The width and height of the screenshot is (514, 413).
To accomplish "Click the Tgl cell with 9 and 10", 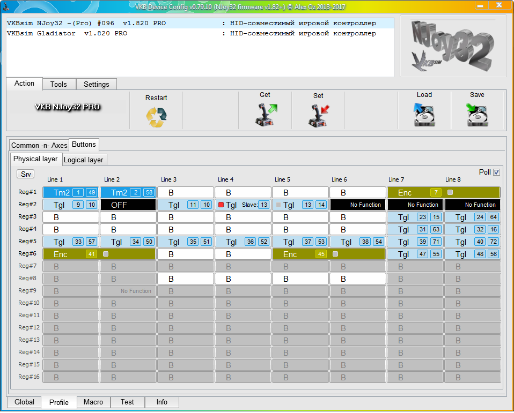I will [71, 205].
